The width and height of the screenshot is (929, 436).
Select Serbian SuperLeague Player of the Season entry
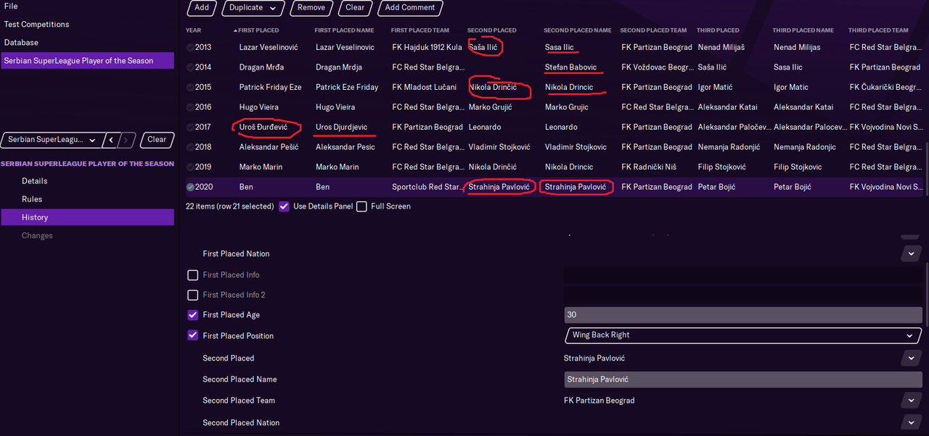point(87,61)
